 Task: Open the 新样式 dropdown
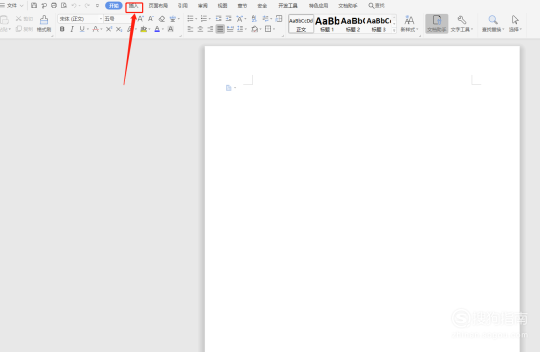409,24
